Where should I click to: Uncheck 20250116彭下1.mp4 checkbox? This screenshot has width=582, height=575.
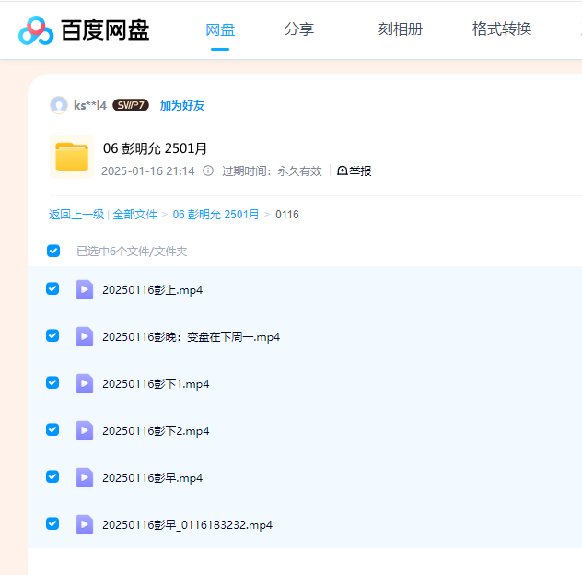pyautogui.click(x=52, y=382)
